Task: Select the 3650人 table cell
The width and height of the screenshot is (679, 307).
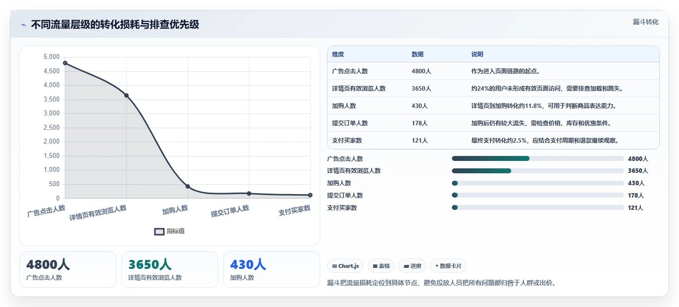Action: click(421, 89)
